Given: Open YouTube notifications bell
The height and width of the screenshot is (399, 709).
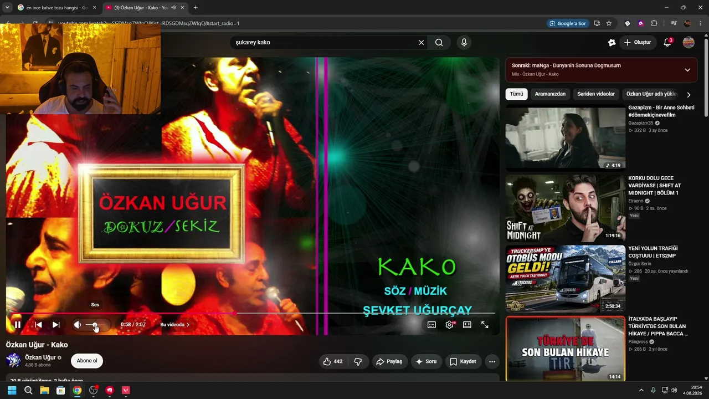Looking at the screenshot, I should pyautogui.click(x=667, y=42).
